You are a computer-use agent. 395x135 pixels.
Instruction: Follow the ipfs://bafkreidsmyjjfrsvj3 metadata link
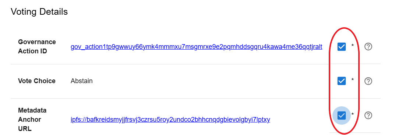(x=170, y=120)
